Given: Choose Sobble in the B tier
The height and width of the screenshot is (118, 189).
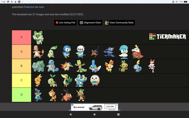Looking at the screenshot, I should tap(137, 66).
